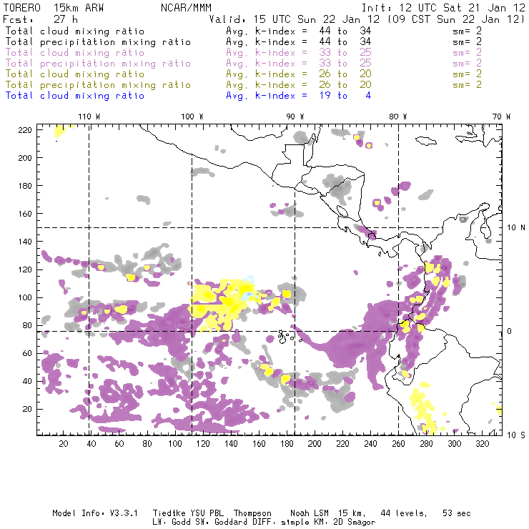Select olive 'Total precipitation mixing ratio' legend row
The height and width of the screenshot is (529, 529).
tap(98, 84)
